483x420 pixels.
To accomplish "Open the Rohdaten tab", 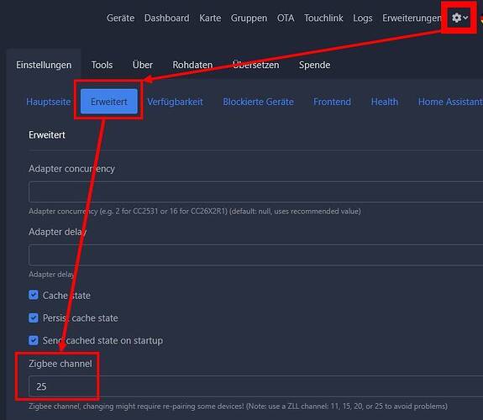I will click(192, 65).
